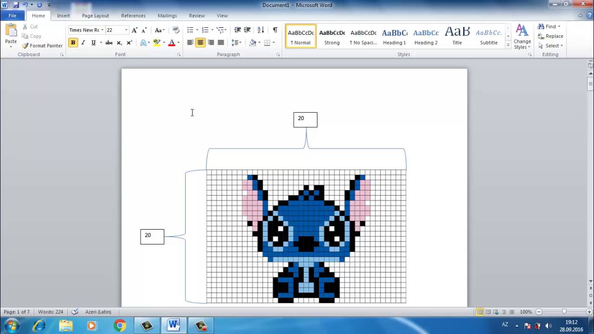The image size is (594, 334).
Task: Activate the Format Painter
Action: tap(42, 45)
